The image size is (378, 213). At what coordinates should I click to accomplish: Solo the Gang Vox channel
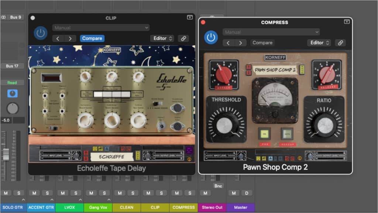(x=104, y=193)
